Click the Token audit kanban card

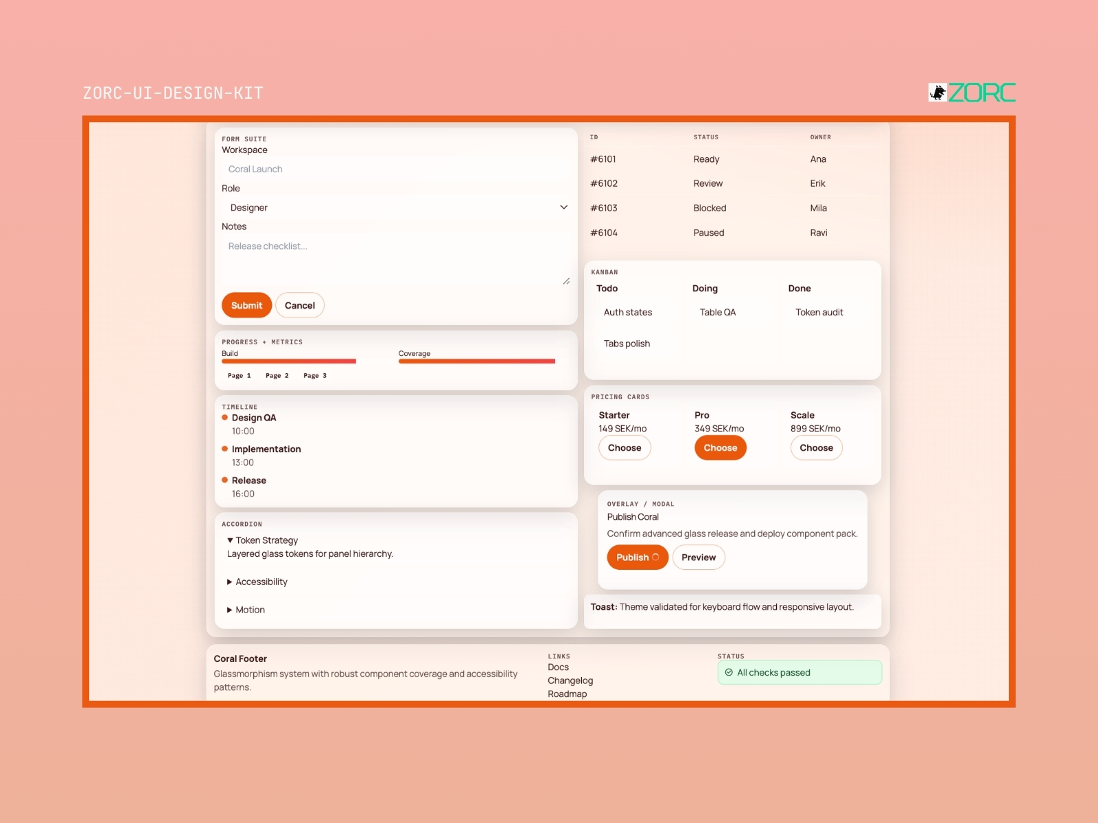(x=829, y=312)
